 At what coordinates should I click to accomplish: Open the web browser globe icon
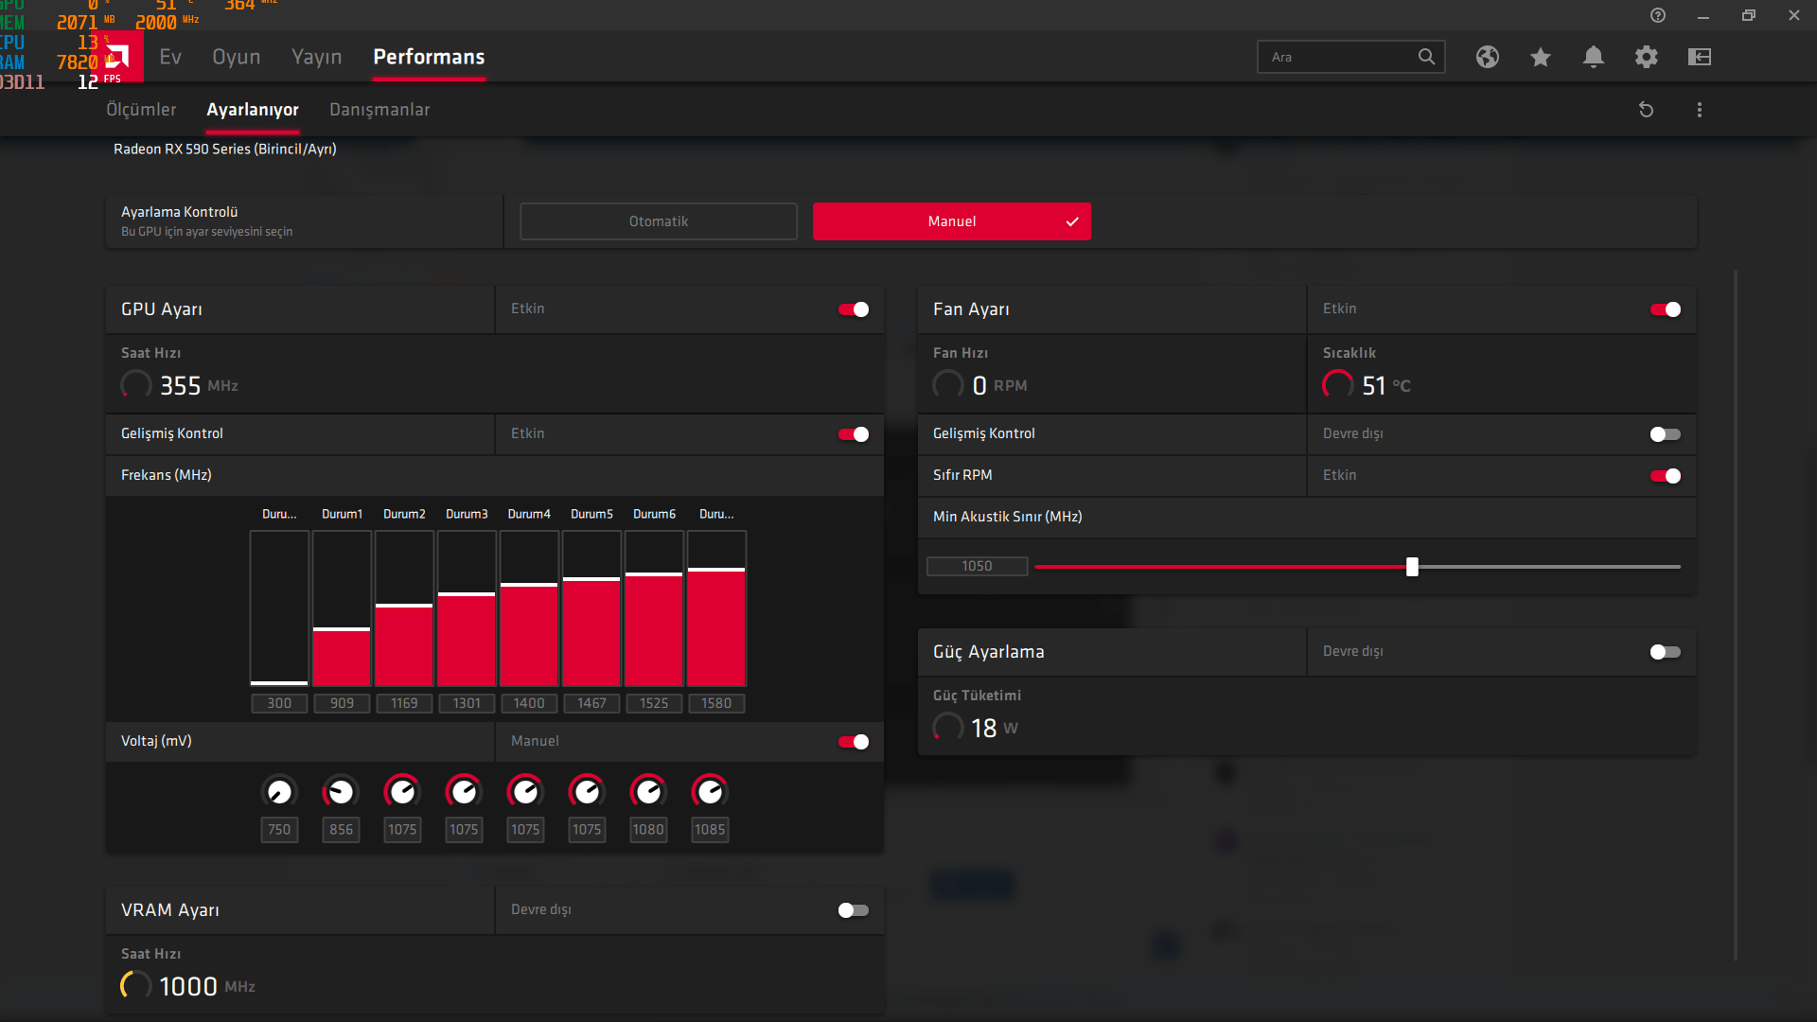click(x=1487, y=57)
